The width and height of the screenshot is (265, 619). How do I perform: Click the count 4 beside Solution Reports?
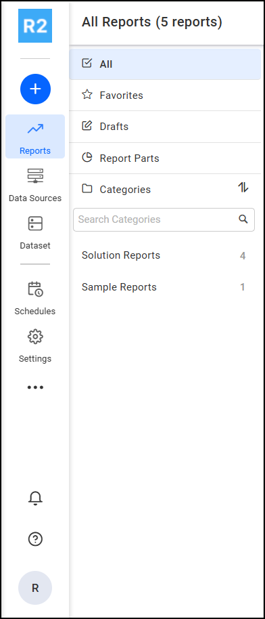pyautogui.click(x=243, y=256)
